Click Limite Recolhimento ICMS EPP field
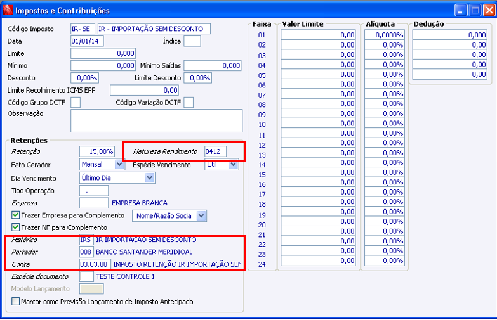The height and width of the screenshot is (320, 497). coord(144,90)
